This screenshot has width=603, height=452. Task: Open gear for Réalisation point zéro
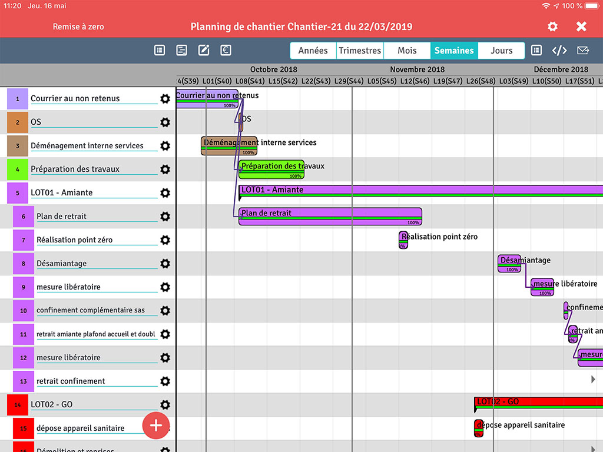[x=165, y=240]
